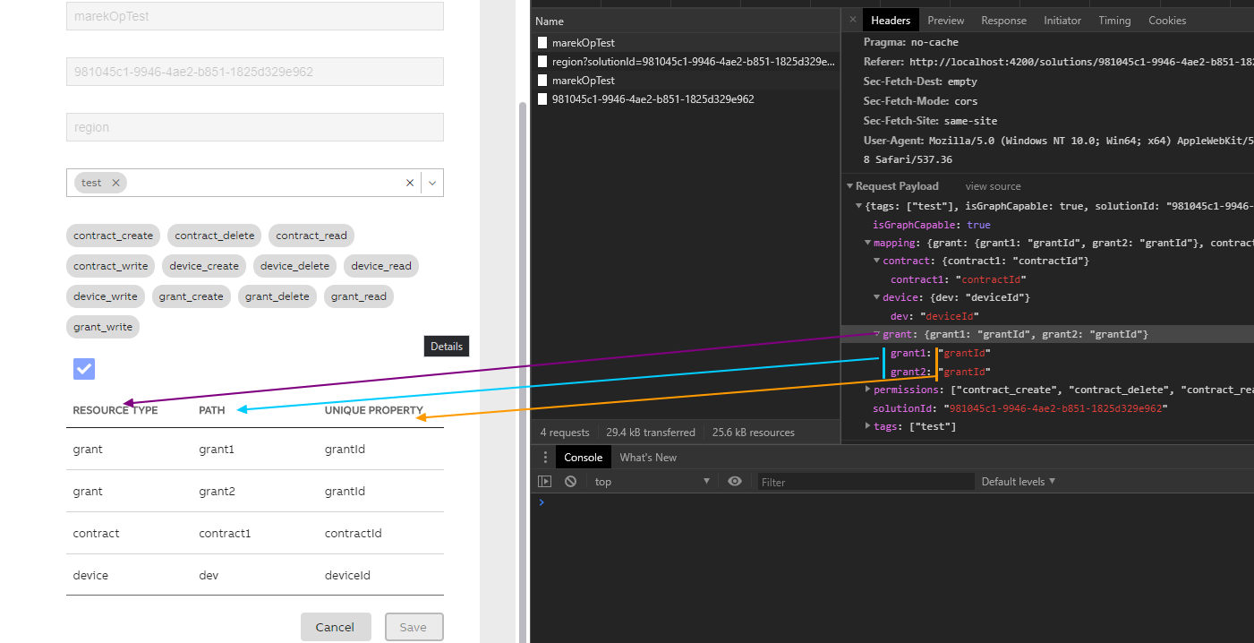Image resolution: width=1254 pixels, height=643 pixels.
Task: Click file icon of region request
Action: pyautogui.click(x=542, y=62)
